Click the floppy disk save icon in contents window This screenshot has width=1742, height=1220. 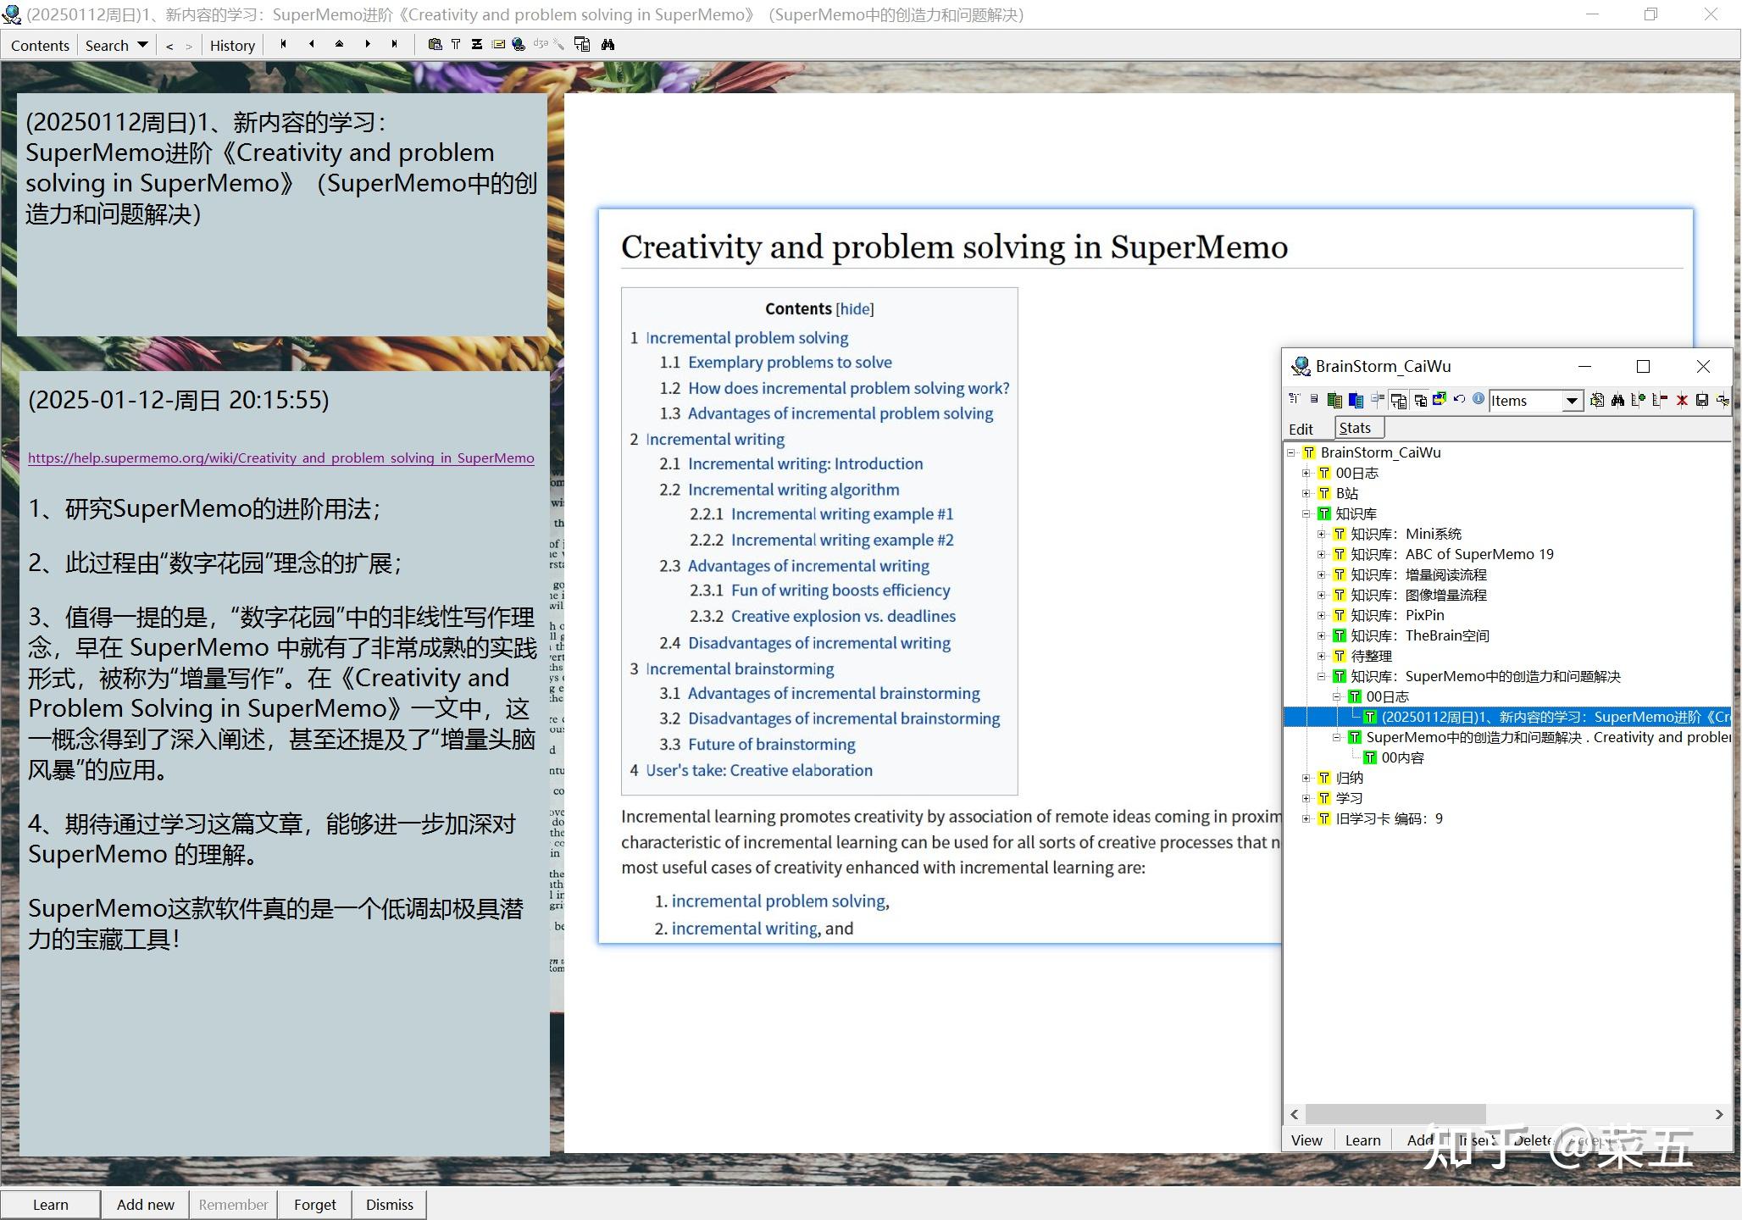(x=1701, y=400)
